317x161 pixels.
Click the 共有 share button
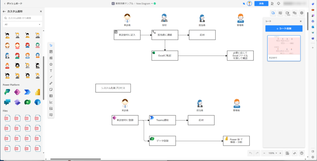click(261, 3)
